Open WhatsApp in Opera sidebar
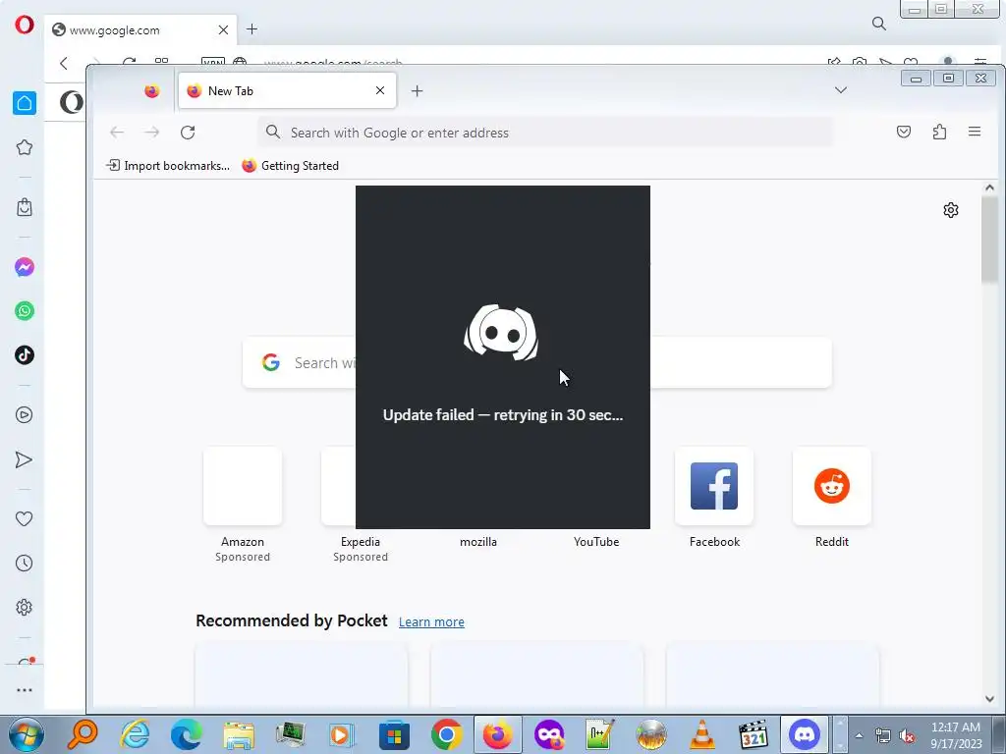The height and width of the screenshot is (754, 1006). coord(25,311)
